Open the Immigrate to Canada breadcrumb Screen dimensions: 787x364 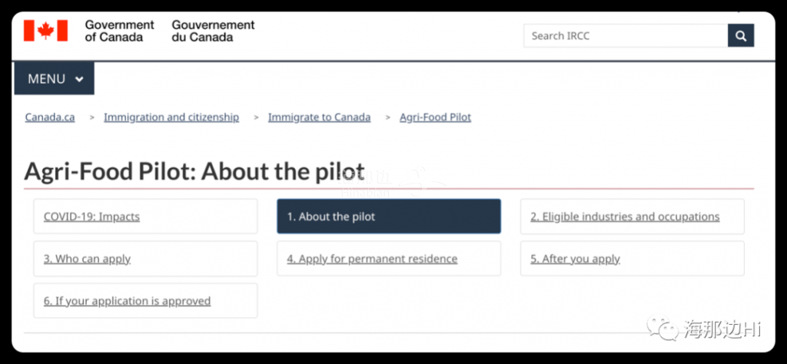pos(319,117)
